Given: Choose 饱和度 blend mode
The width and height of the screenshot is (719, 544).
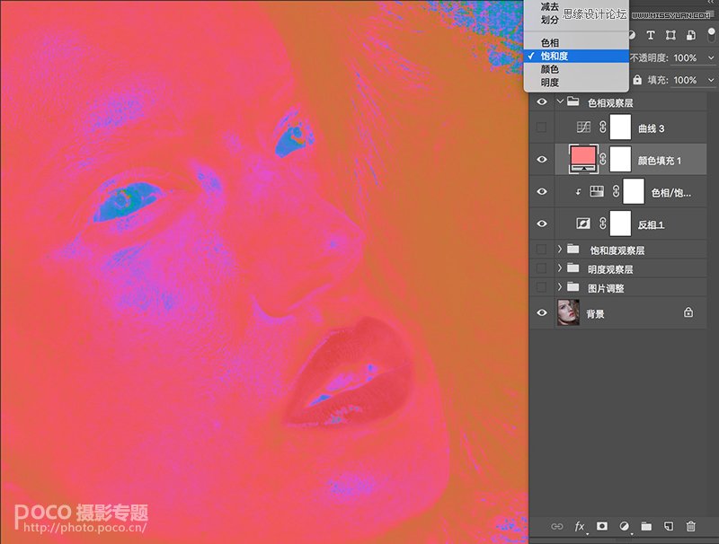Looking at the screenshot, I should 576,56.
